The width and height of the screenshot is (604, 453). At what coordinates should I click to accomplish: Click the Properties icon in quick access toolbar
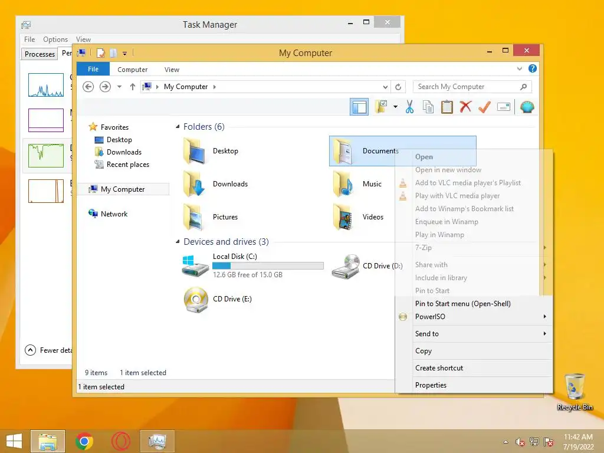pos(100,52)
